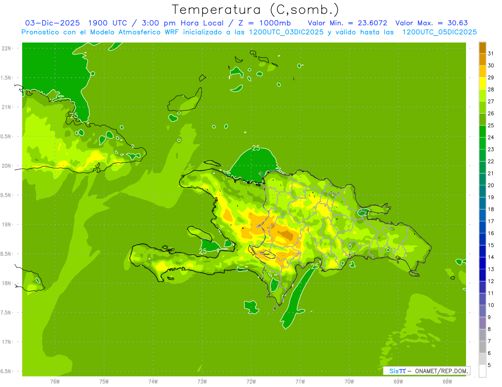Click the '68W' longitude label
The width and height of the screenshot is (502, 387).
(x=447, y=382)
